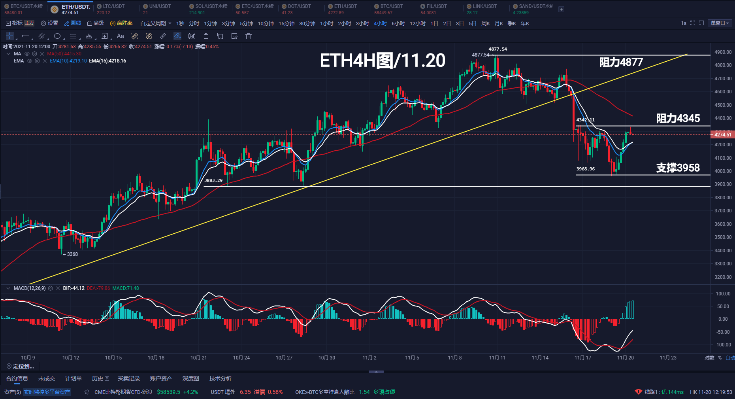Collapse the MACD indicator panel
The image size is (735, 399).
click(8, 288)
